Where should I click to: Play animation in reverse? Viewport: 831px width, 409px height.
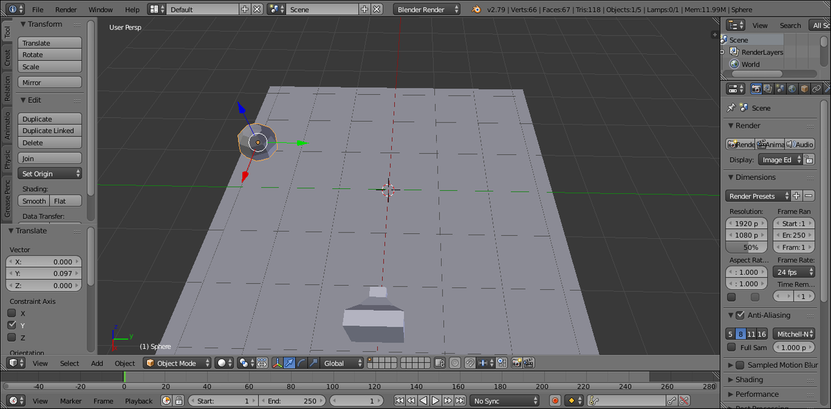tap(424, 401)
